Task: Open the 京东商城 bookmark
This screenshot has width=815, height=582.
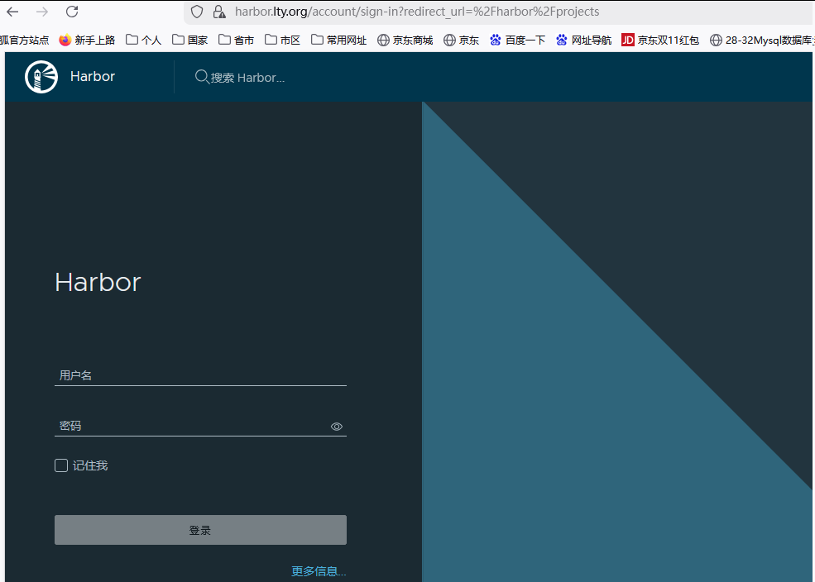Action: point(405,40)
